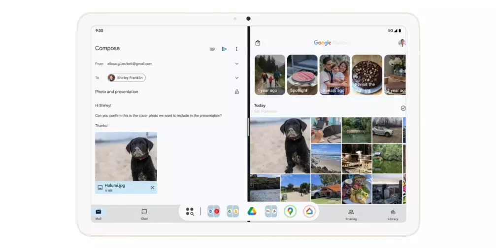The height and width of the screenshot is (248, 496).
Task: Open the 'Revisit the moment' cake memory
Action: tap(367, 75)
